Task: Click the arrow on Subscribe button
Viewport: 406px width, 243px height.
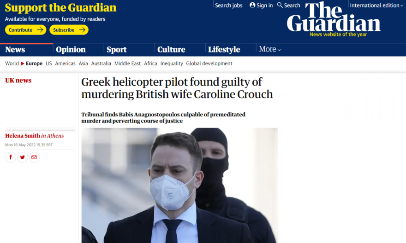Action: (82, 30)
